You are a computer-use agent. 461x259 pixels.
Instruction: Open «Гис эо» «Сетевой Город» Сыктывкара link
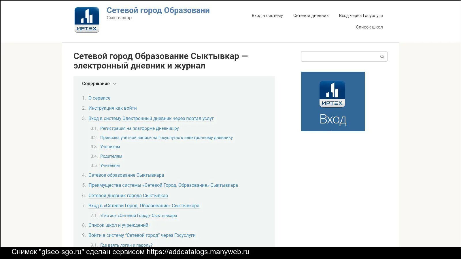(x=139, y=216)
